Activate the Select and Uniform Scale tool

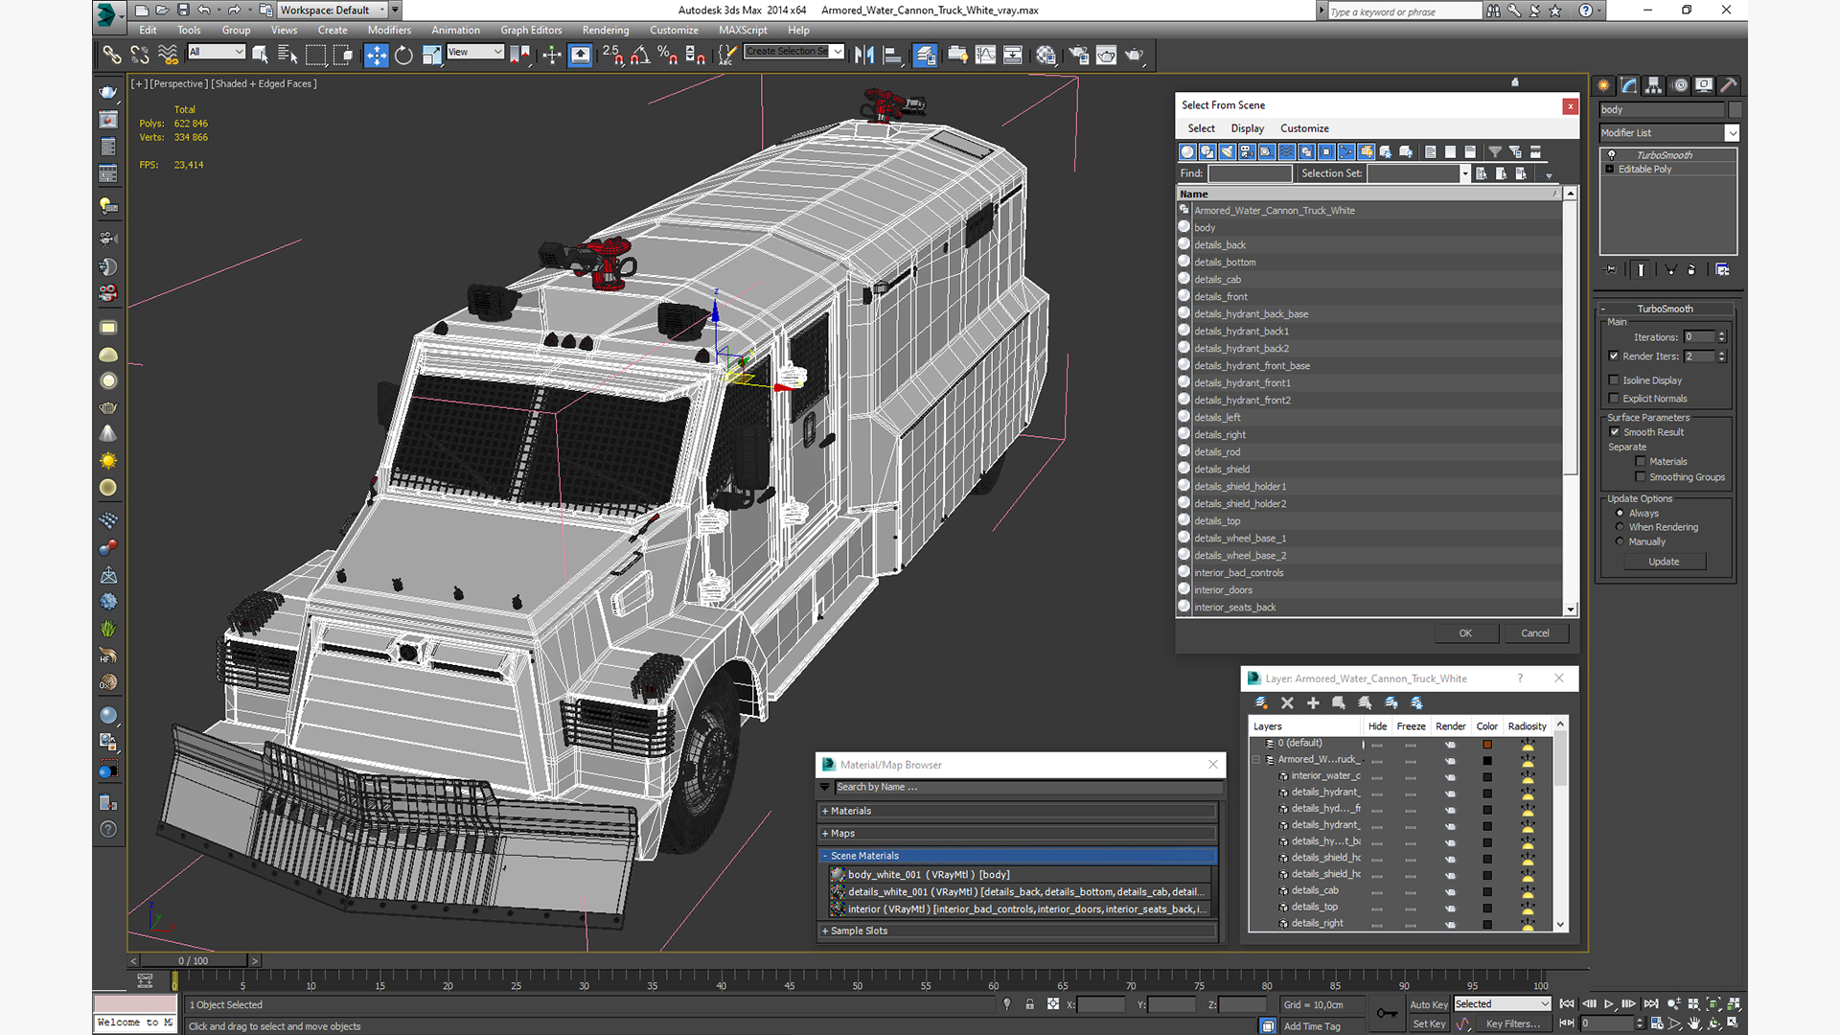[x=431, y=56]
